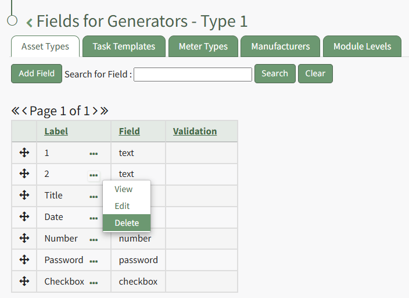Click the Clear button next to Search
409x298 pixels.
[x=315, y=73]
